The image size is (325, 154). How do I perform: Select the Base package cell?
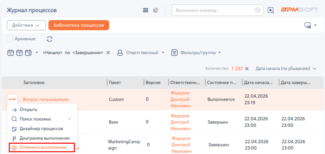113,122
